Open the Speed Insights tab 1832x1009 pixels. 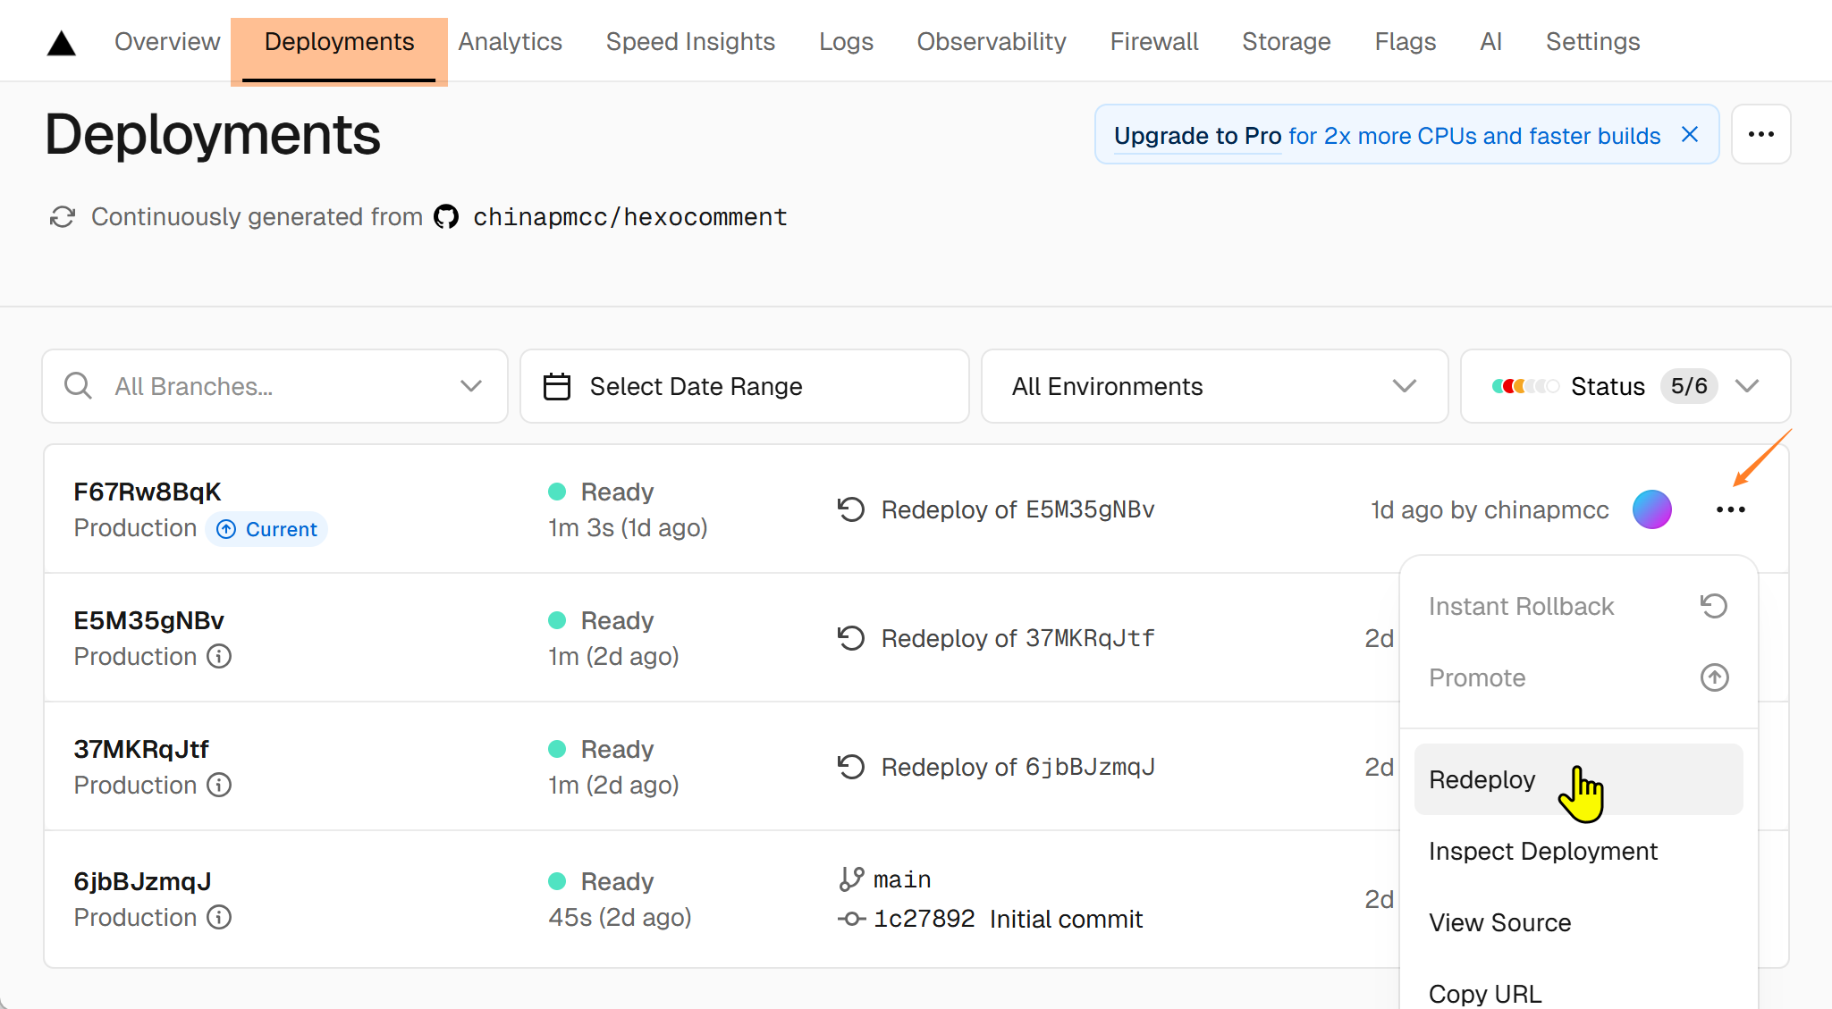pos(689,42)
